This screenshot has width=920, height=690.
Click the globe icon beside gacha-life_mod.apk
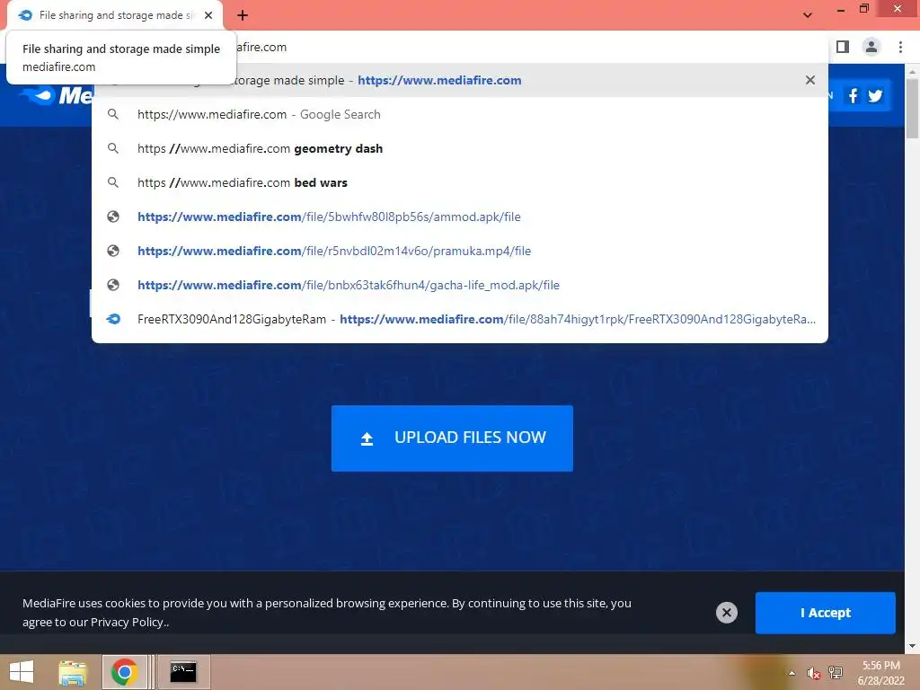[x=113, y=285]
